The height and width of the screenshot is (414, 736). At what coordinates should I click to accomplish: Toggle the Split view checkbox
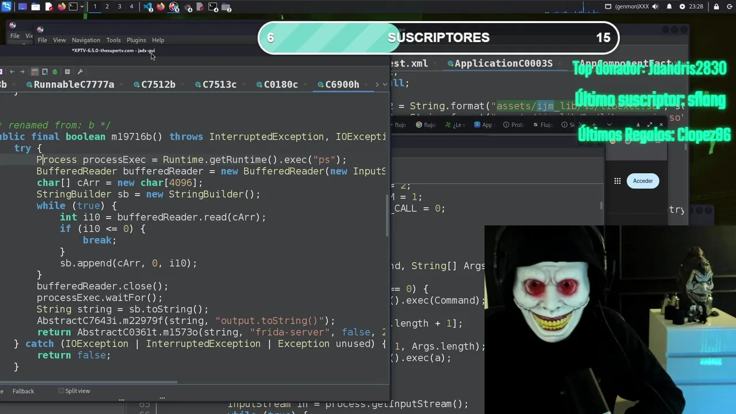coord(62,391)
